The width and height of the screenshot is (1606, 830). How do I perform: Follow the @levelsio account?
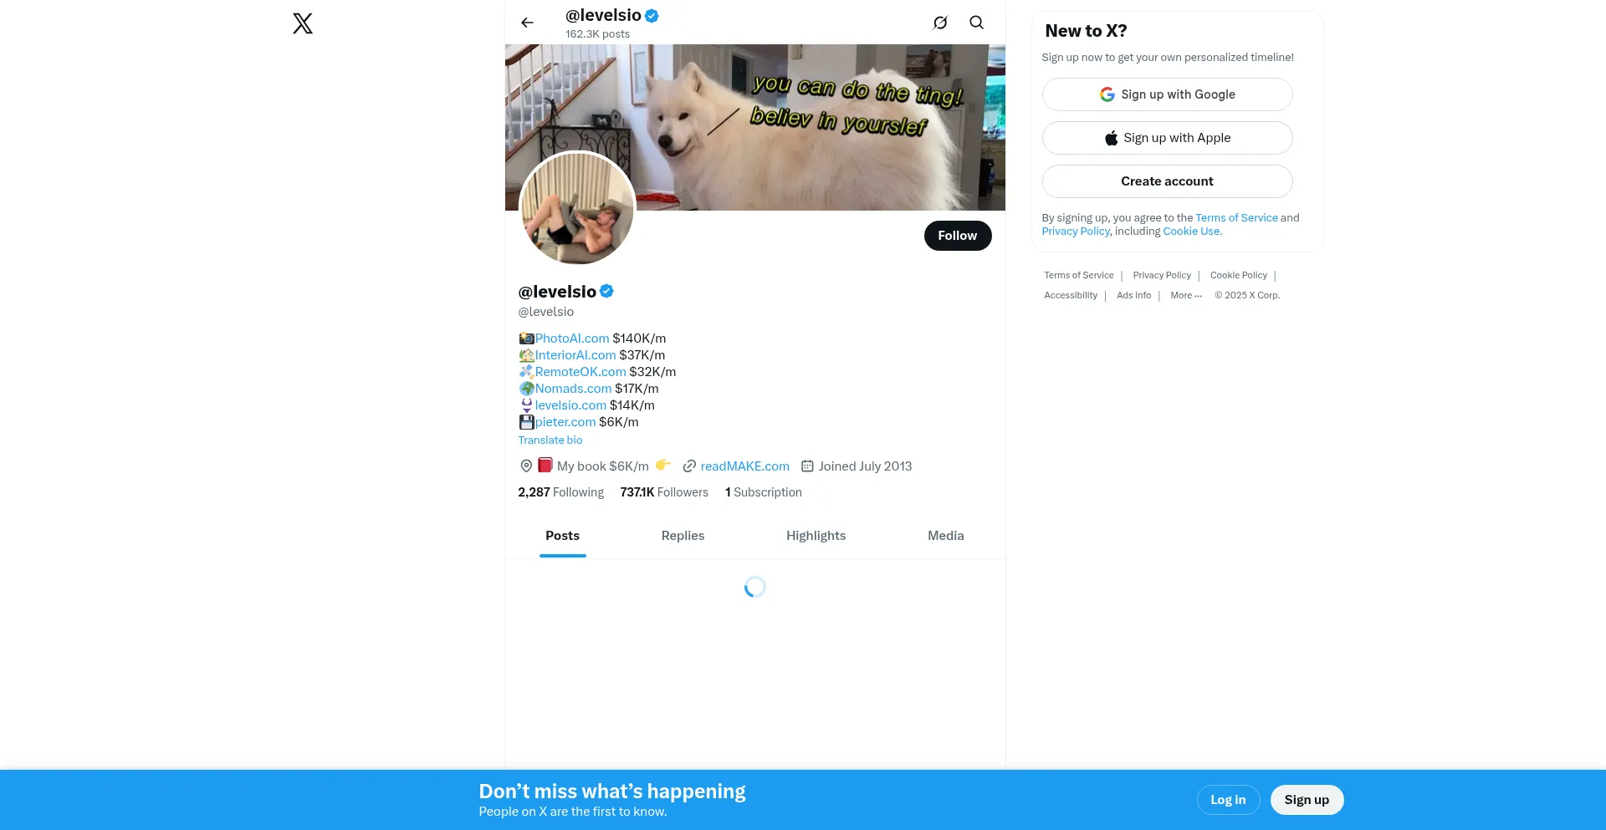(958, 236)
